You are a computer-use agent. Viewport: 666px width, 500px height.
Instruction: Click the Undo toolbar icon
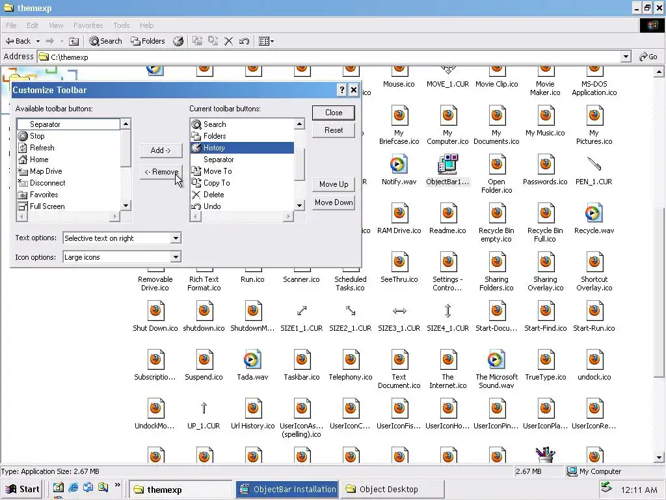(x=245, y=41)
